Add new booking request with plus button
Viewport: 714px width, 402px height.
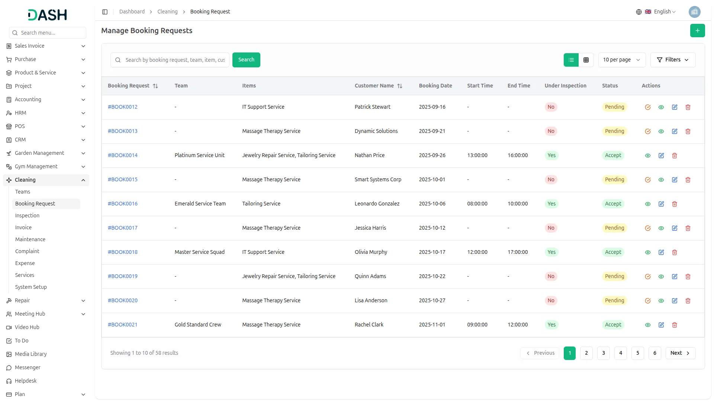(697, 31)
